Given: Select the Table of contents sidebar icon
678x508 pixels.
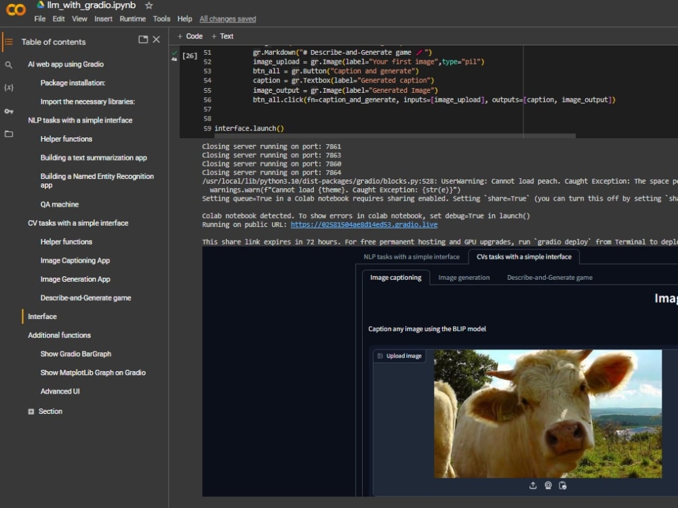Looking at the screenshot, I should [x=9, y=42].
